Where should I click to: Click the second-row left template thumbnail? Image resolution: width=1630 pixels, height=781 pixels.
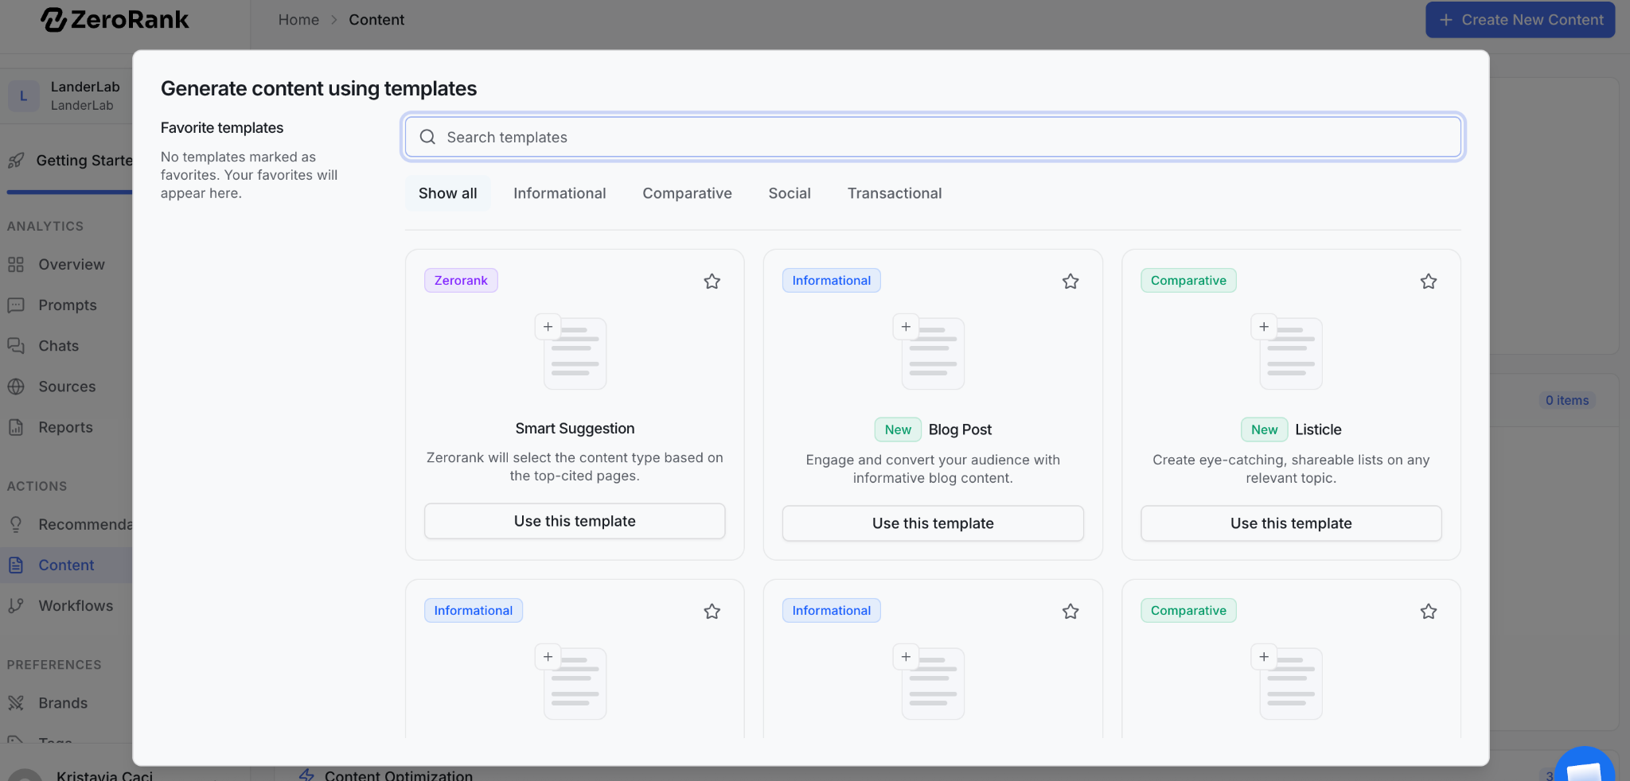point(571,682)
